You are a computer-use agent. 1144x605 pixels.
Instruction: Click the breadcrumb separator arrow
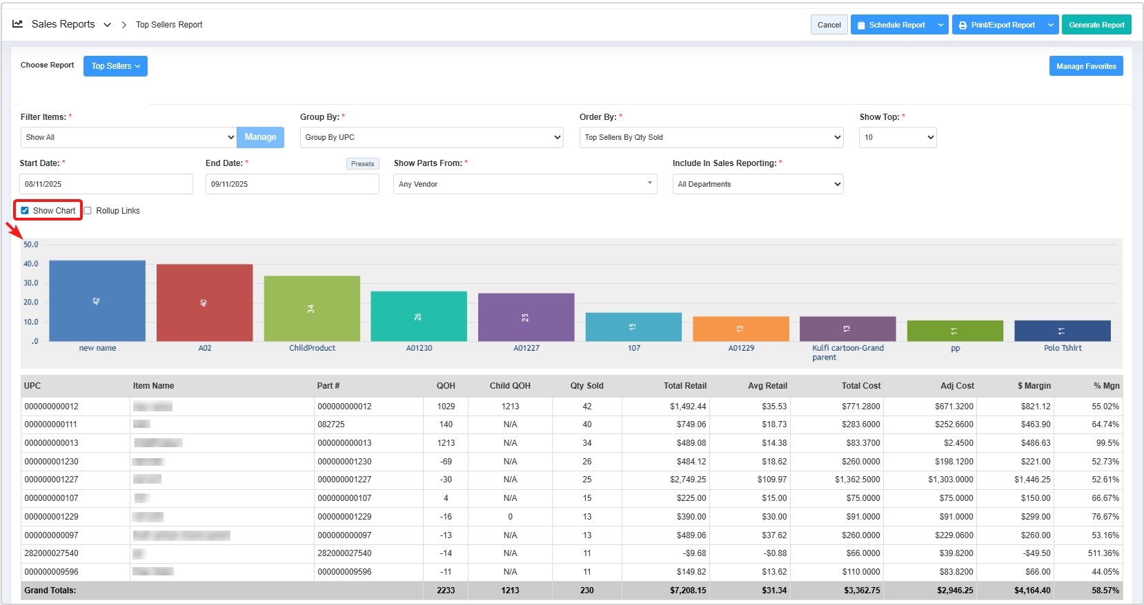(x=124, y=25)
